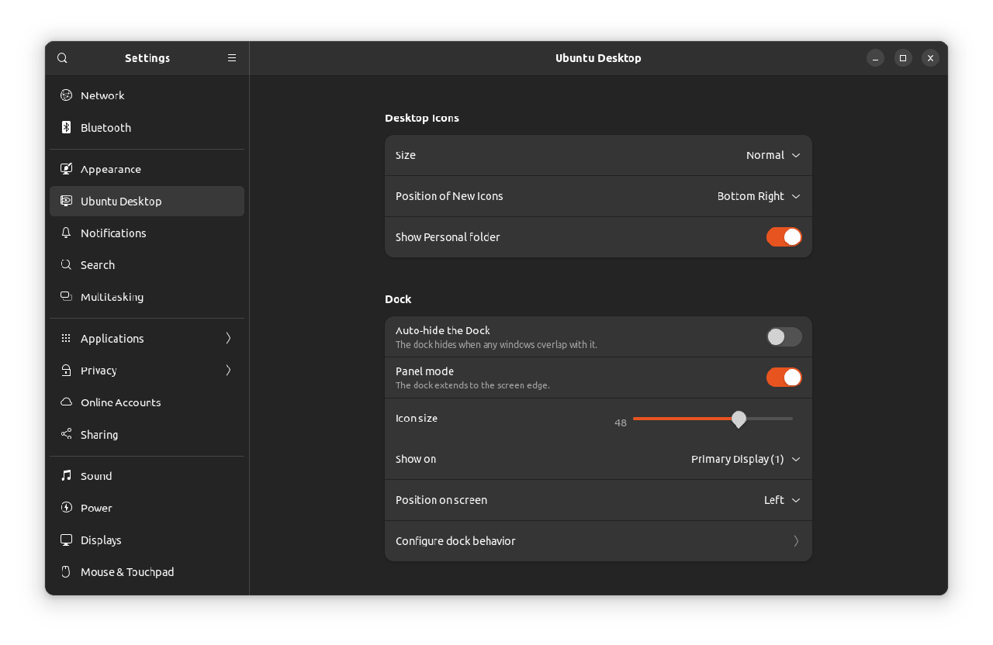Open Position of New Icons dropdown
The image size is (993, 645).
(758, 196)
